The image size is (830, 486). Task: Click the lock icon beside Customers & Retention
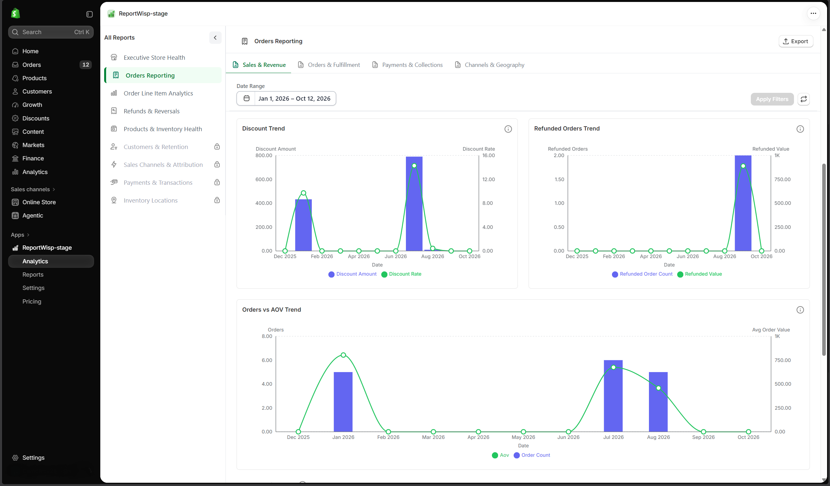click(217, 147)
